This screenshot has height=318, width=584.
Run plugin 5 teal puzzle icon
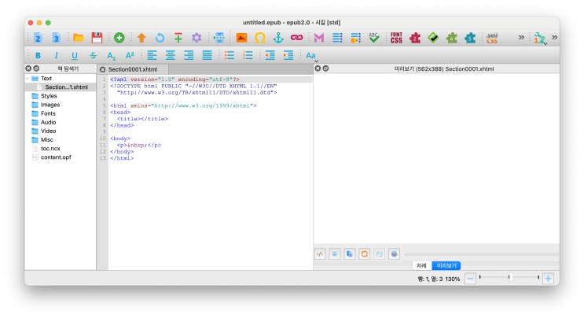tap(470, 38)
